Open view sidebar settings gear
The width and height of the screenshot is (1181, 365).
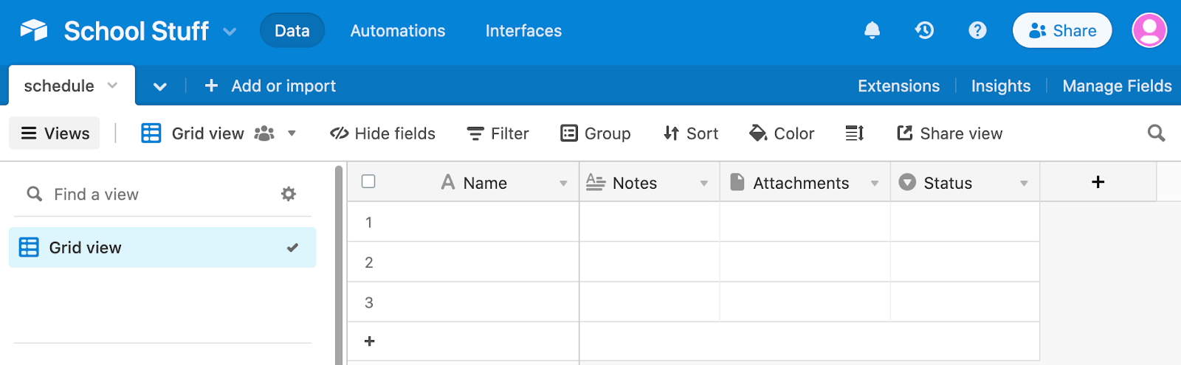[289, 194]
